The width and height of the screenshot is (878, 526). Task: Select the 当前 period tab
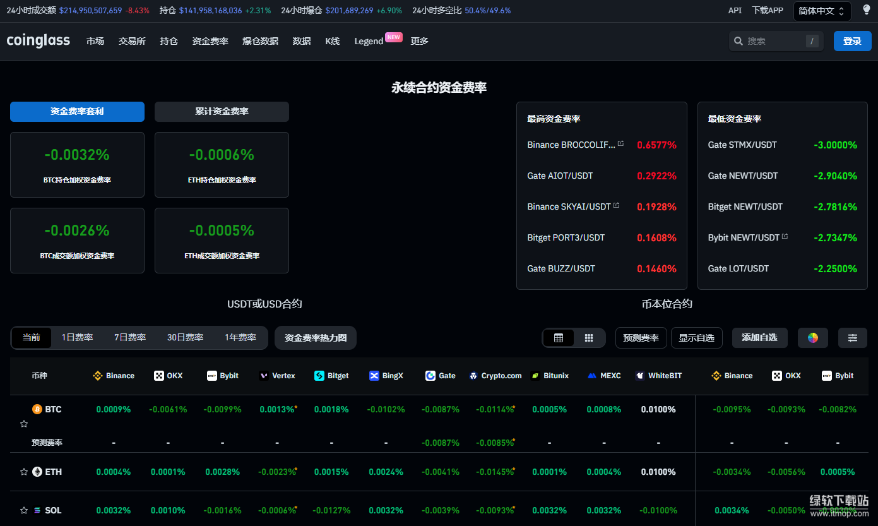coord(32,338)
